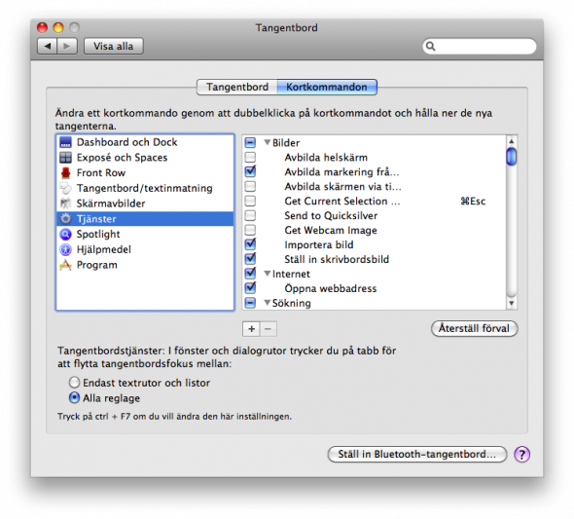This screenshot has width=574, height=519.
Task: Select the Skärmavbilder icon in the sidebar
Action: [65, 204]
